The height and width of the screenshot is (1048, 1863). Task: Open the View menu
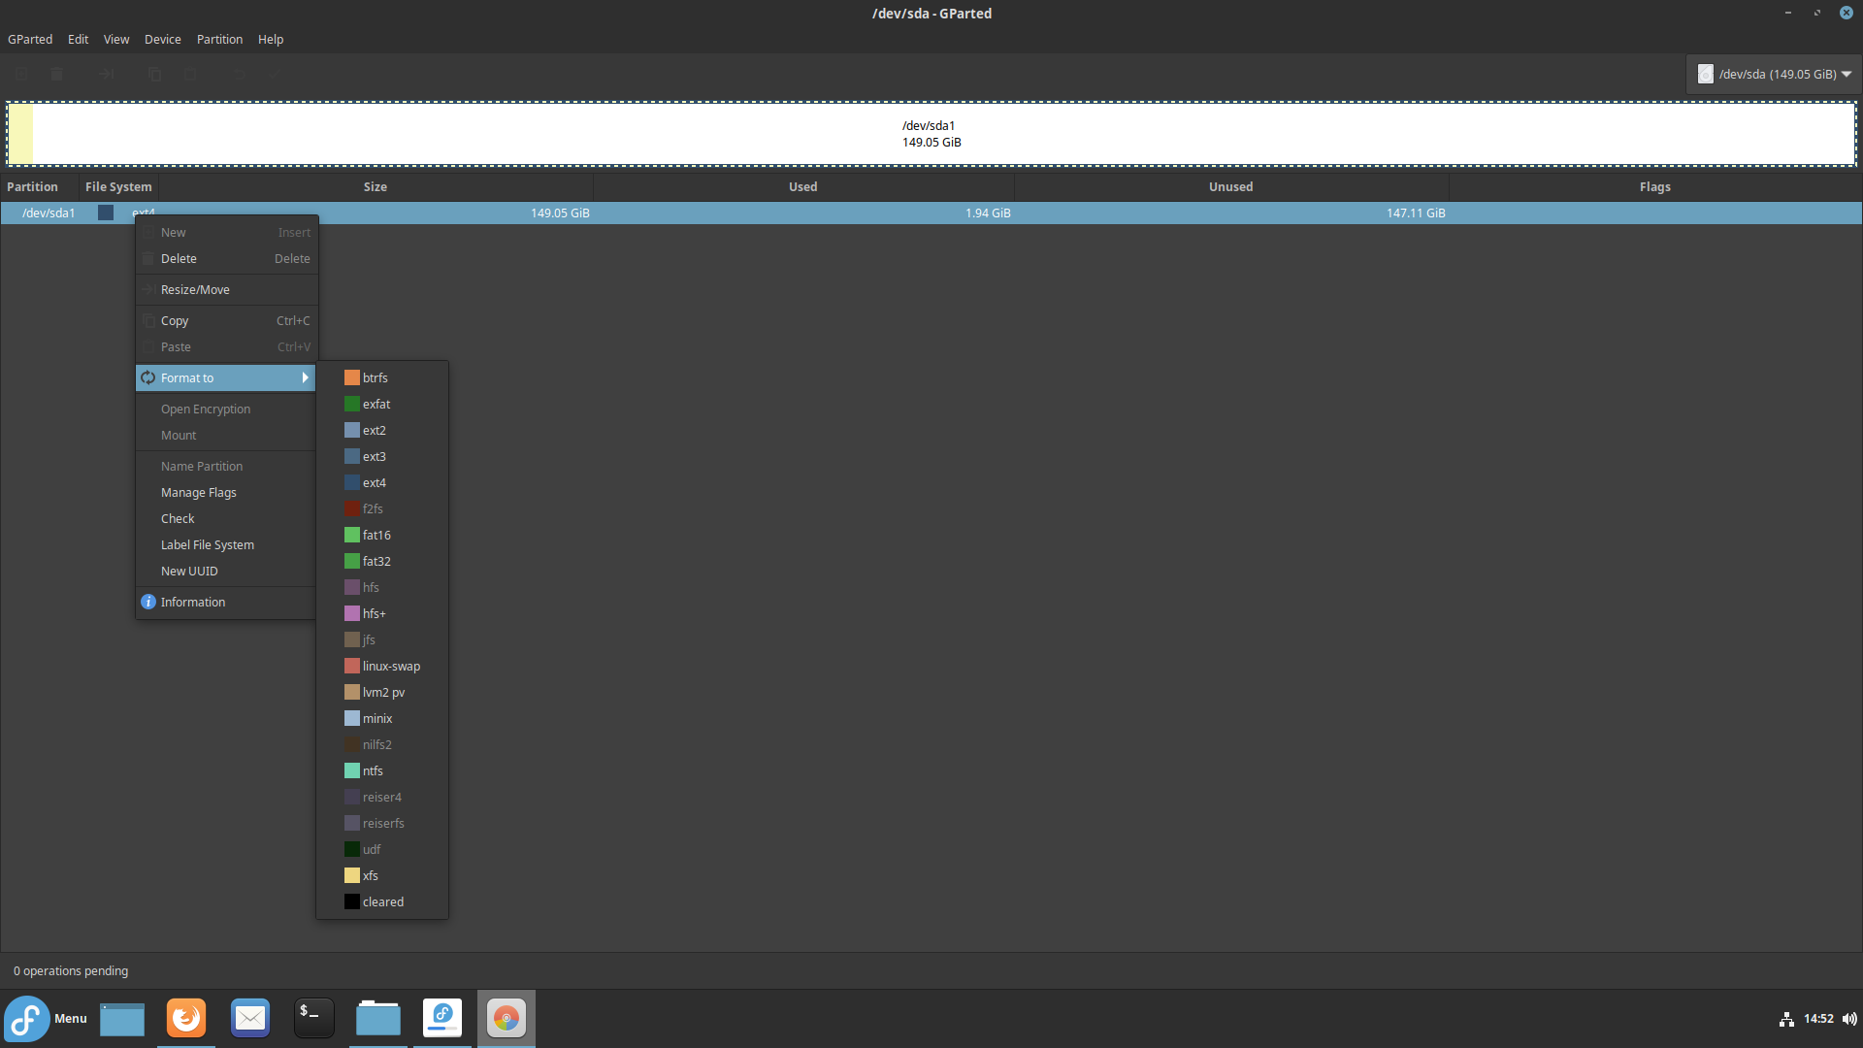(116, 40)
